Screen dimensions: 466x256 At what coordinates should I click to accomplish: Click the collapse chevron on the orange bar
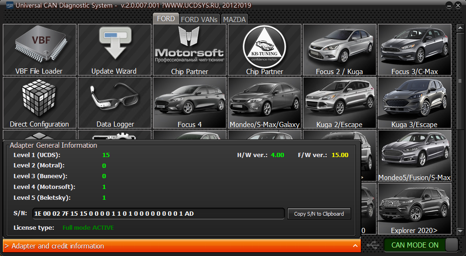coord(355,246)
